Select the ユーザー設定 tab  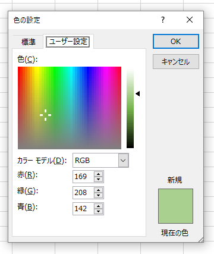click(x=68, y=42)
